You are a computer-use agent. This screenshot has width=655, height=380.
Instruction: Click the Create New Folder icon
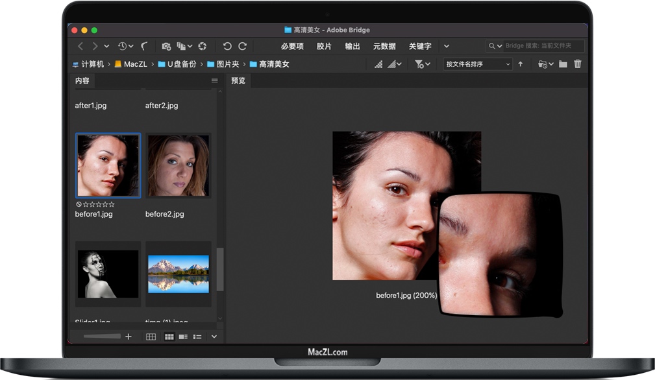[562, 64]
